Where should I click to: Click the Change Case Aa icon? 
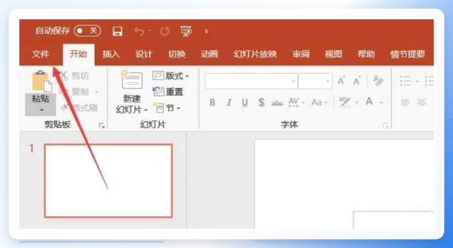pos(317,103)
